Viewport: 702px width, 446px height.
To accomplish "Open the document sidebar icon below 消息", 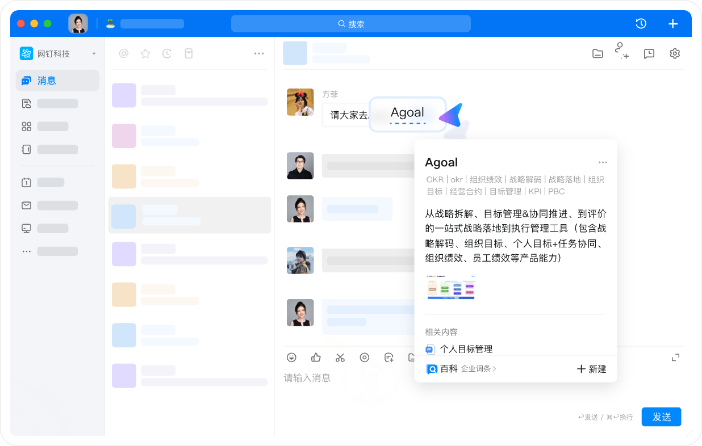I will coord(26,103).
